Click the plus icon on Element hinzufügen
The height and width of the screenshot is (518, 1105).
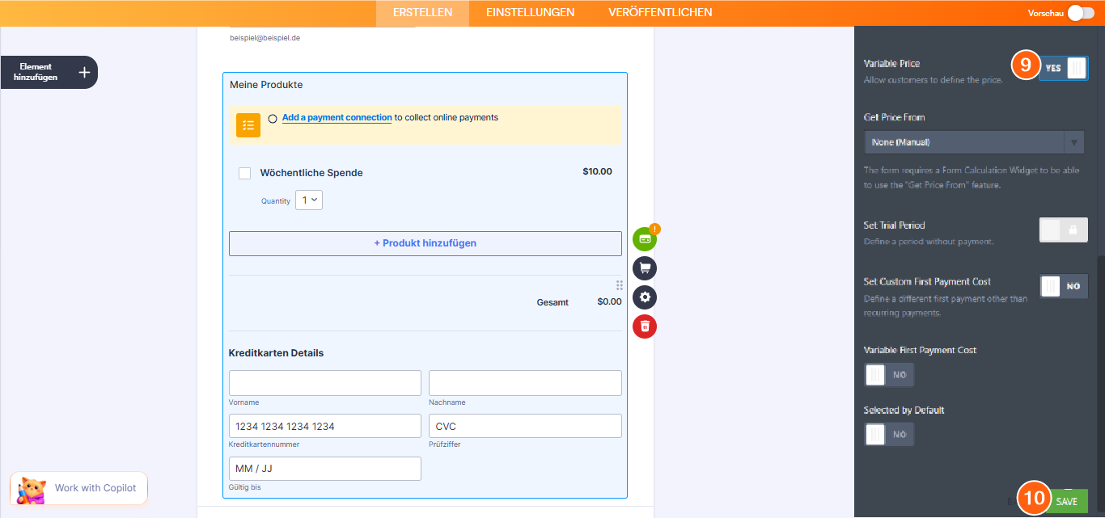pos(84,73)
